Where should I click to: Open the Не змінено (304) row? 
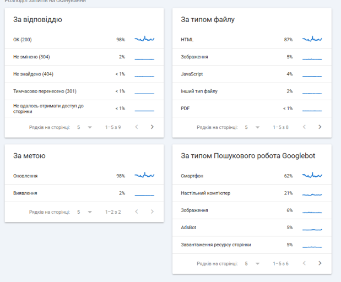coord(84,57)
